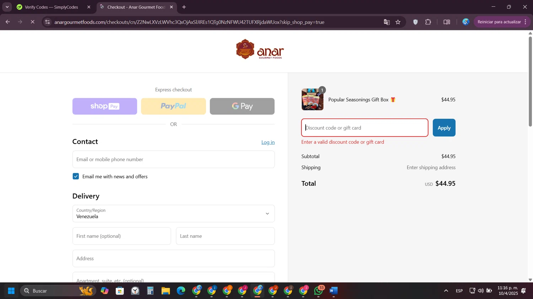Open the Windows Start menu
Viewport: 533px width, 299px height.
pos(11,291)
